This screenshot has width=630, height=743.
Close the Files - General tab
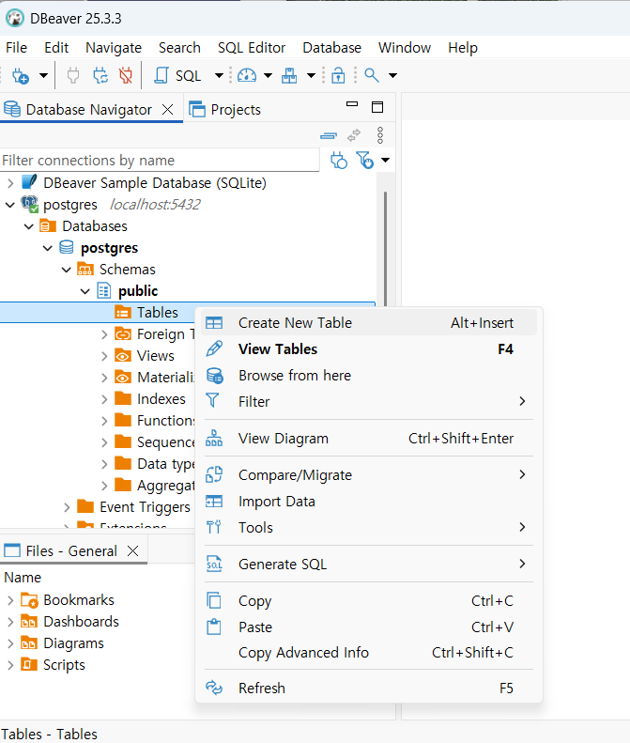[133, 550]
